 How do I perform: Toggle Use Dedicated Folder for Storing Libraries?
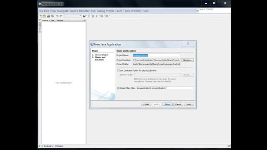click(x=118, y=70)
